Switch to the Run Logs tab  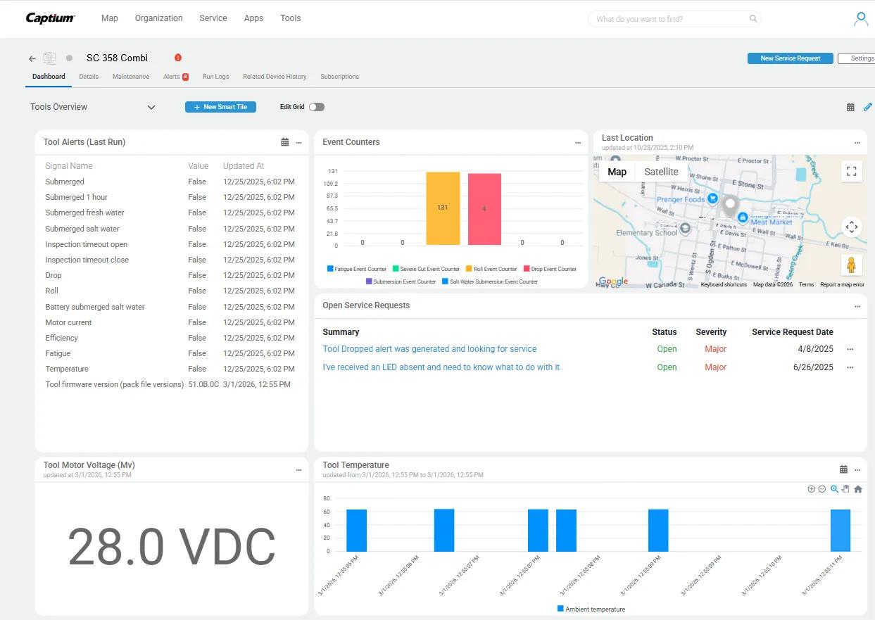pyautogui.click(x=215, y=77)
